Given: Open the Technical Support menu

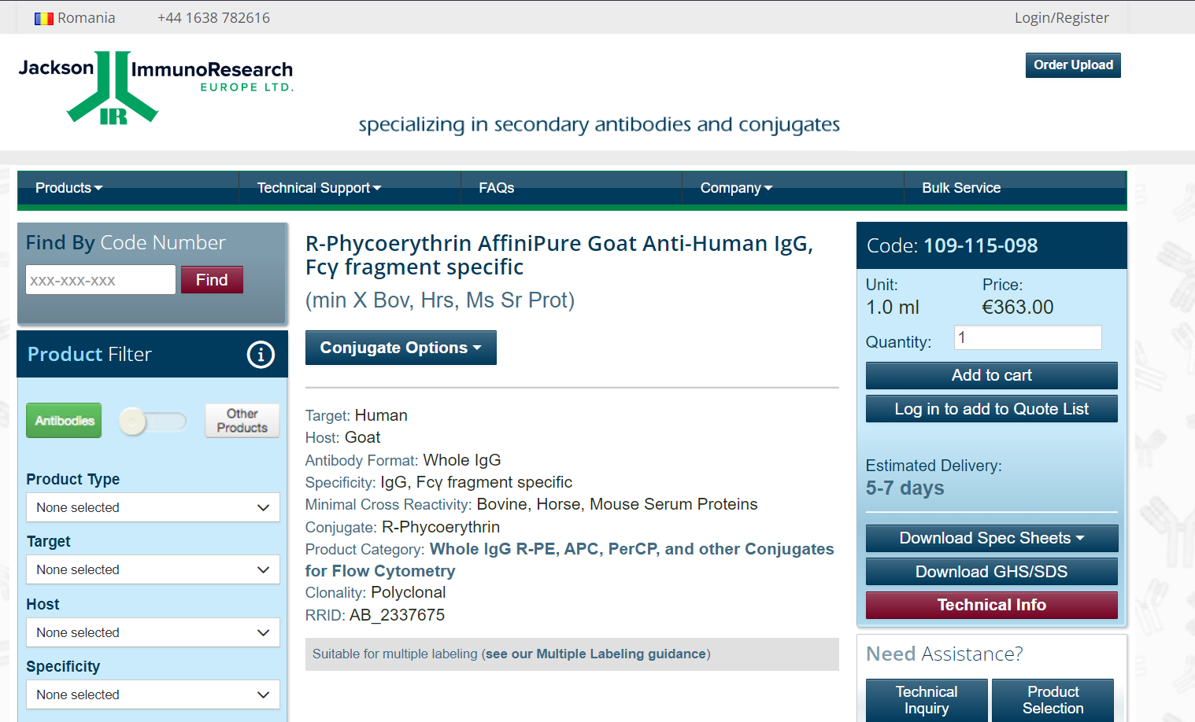Looking at the screenshot, I should pos(319,188).
